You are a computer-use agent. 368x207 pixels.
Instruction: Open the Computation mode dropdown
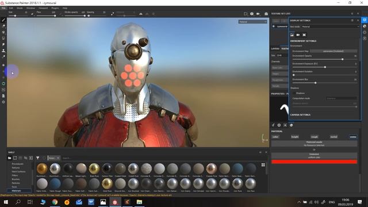pos(341,98)
